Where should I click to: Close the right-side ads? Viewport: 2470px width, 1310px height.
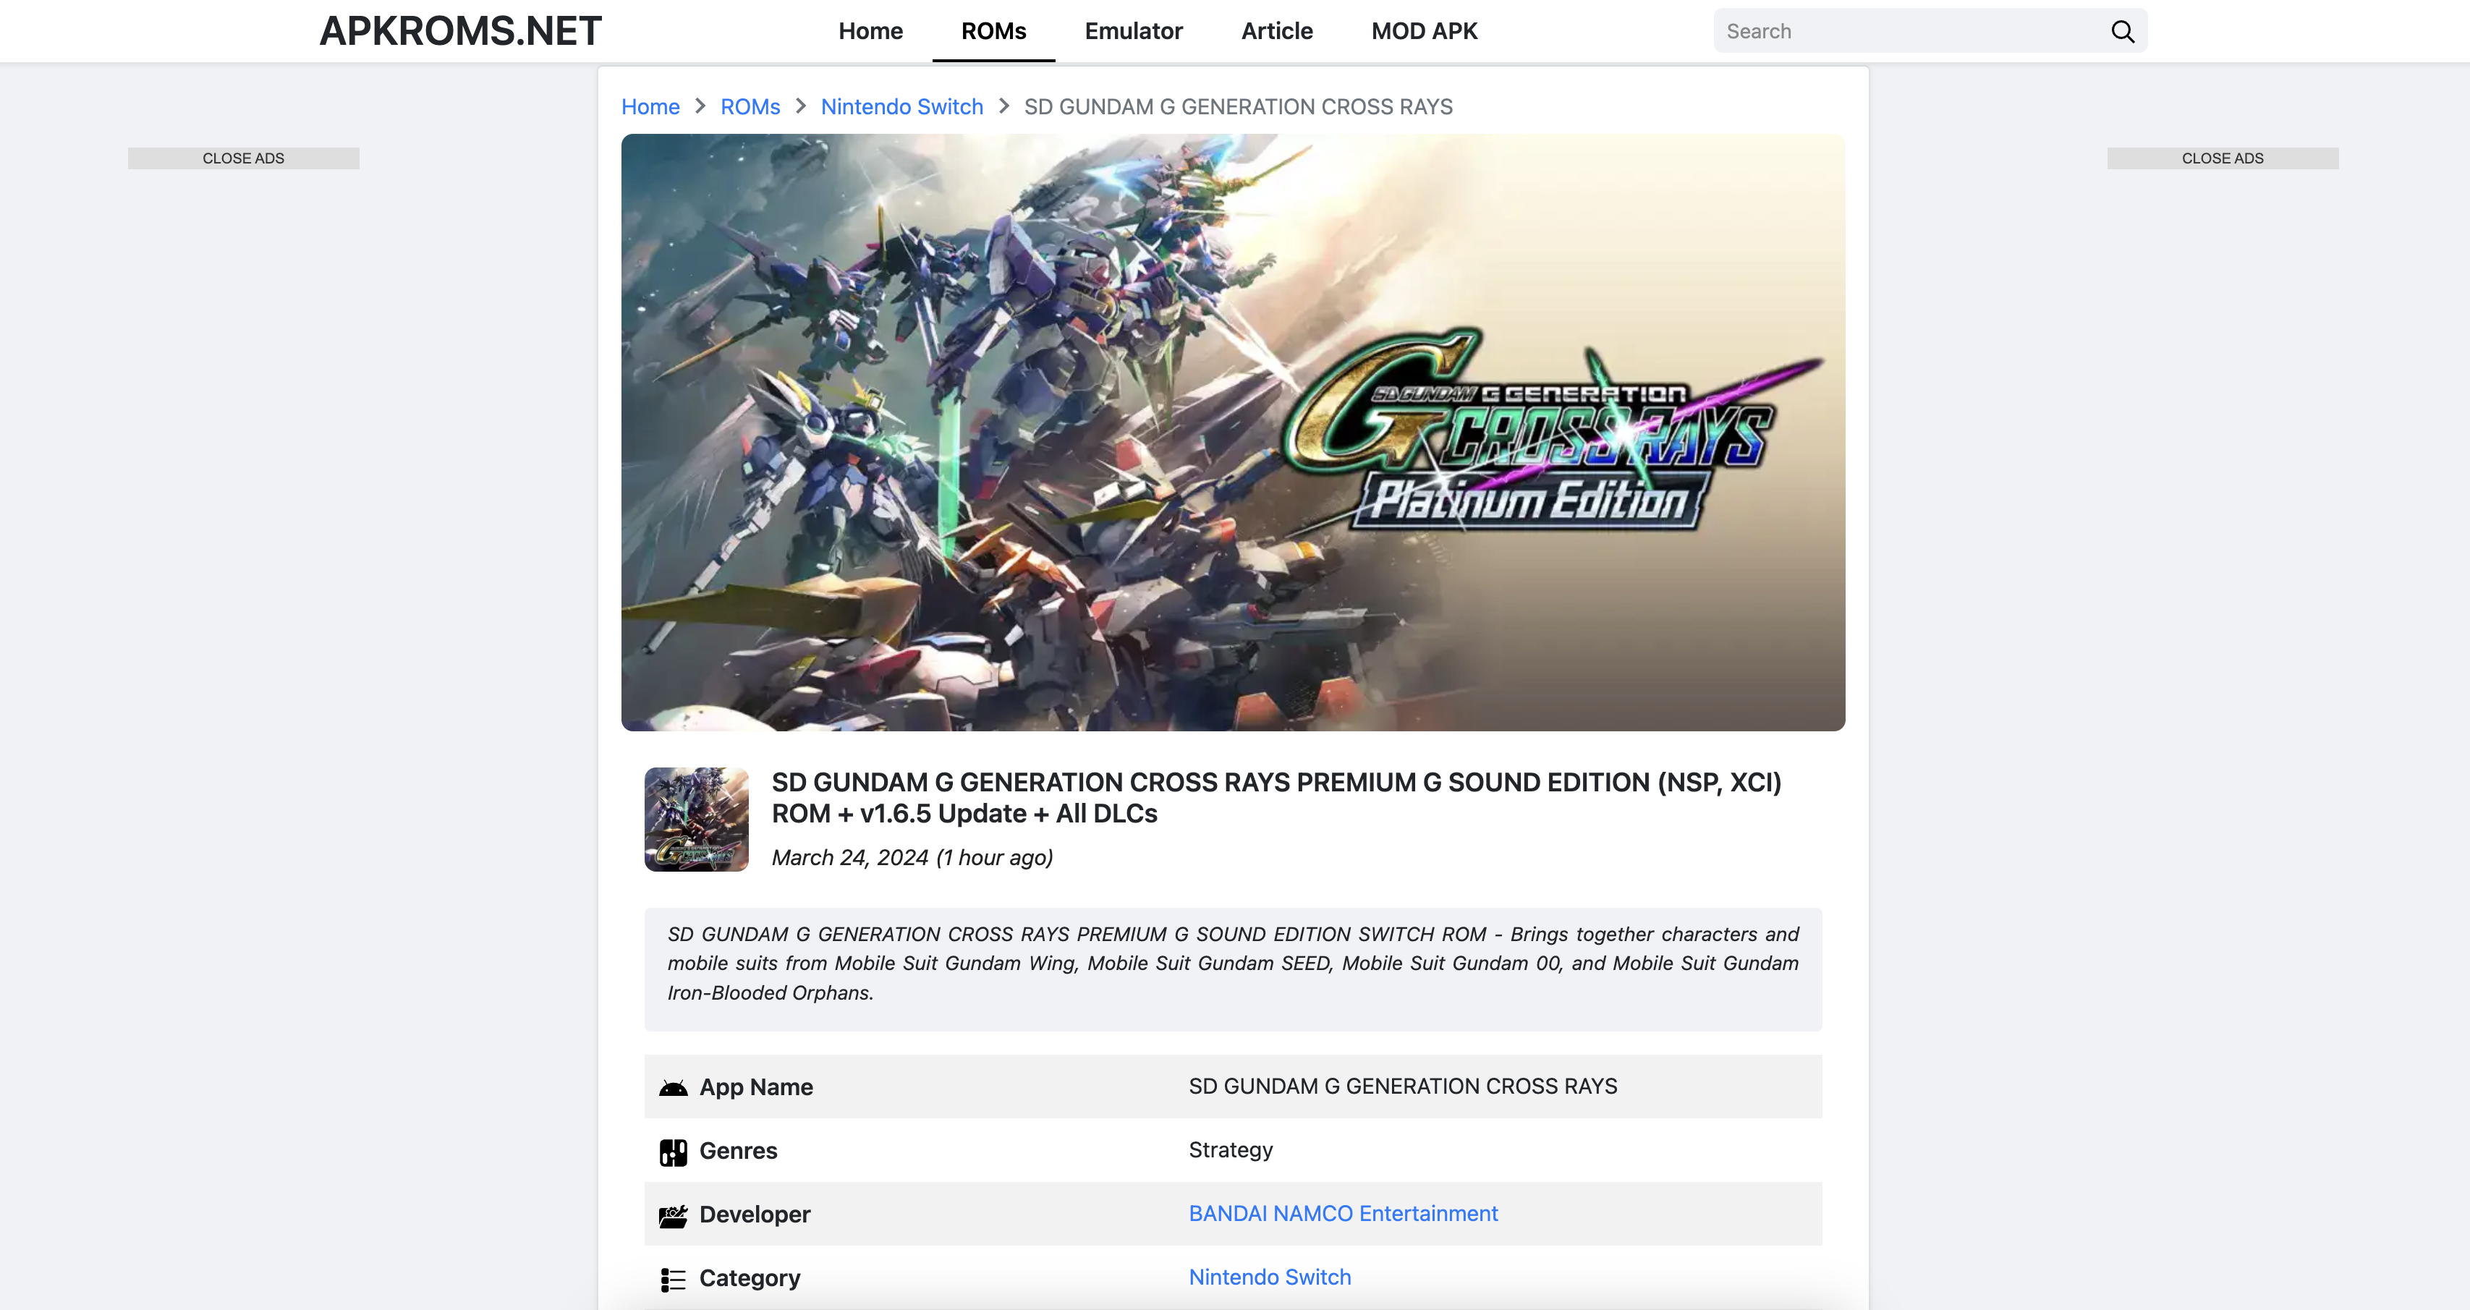click(2223, 158)
